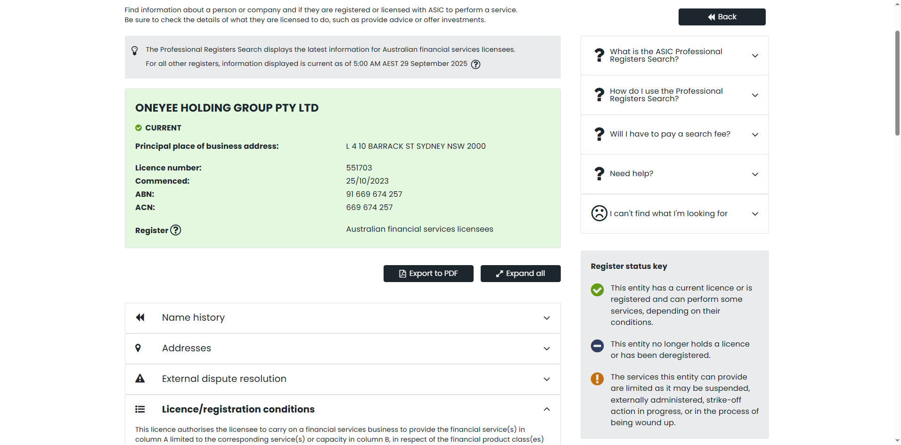
Task: Click the Back button
Action: [x=721, y=17]
